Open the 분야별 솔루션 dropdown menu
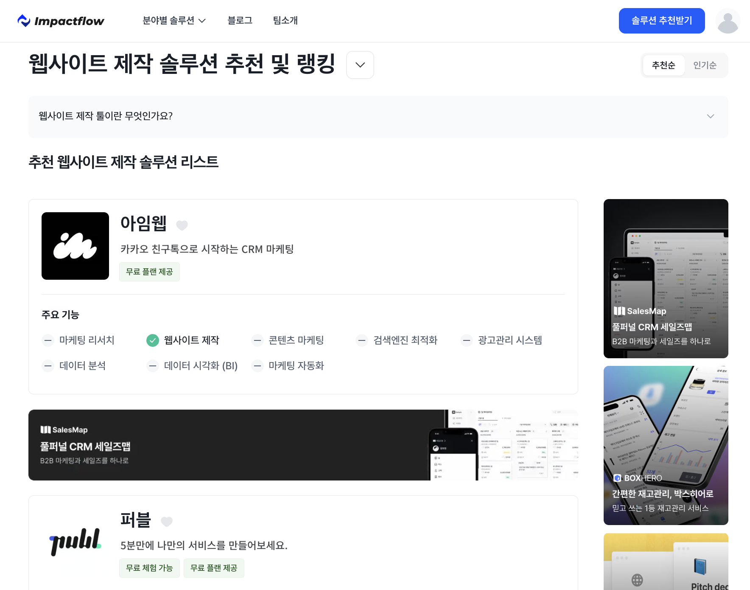Screen dimensions: 750x590 pos(174,20)
